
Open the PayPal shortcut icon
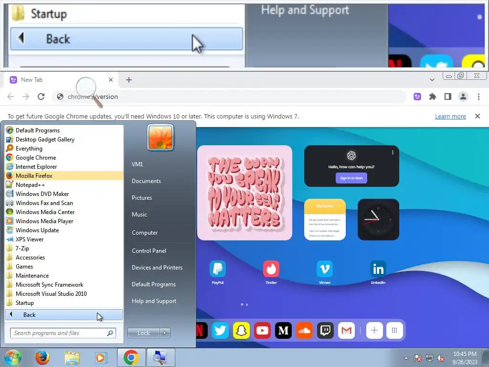218,269
